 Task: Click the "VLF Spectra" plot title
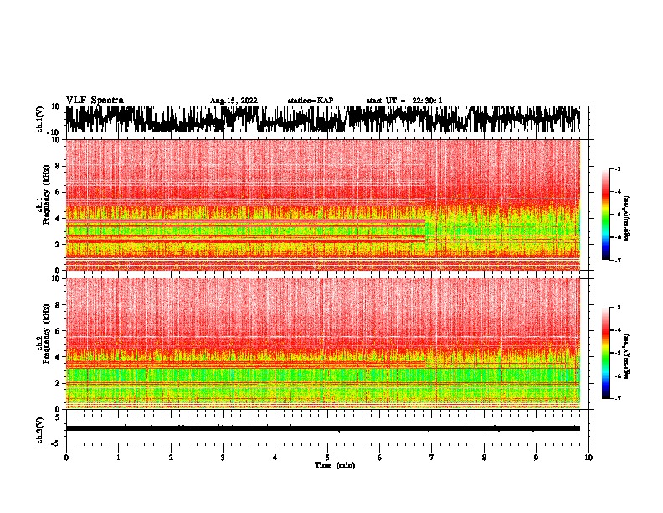[95, 101]
